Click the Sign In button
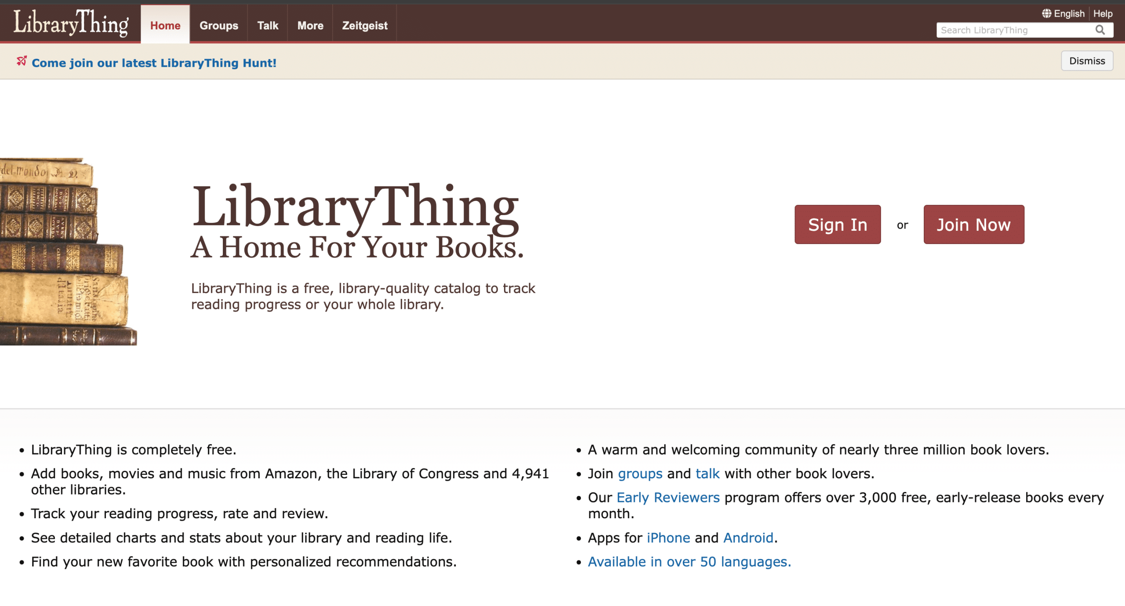The width and height of the screenshot is (1125, 606). [x=837, y=224]
